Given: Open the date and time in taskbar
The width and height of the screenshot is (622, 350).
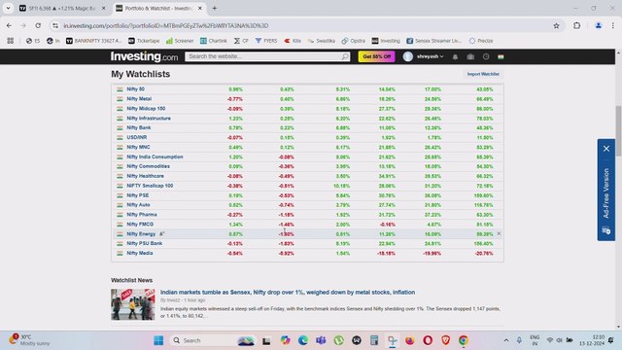Looking at the screenshot, I should (x=592, y=340).
